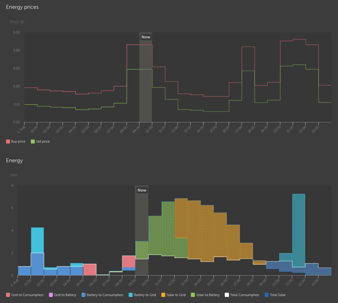Click Battery to Grid bar at 01:00
The height and width of the screenshot is (303, 338).
(37, 240)
